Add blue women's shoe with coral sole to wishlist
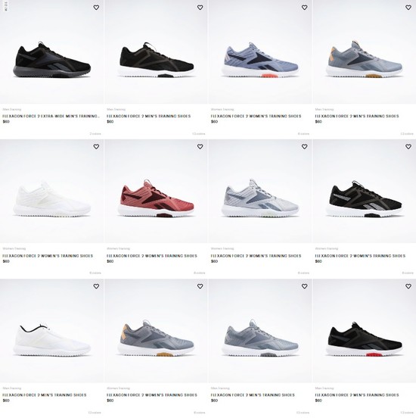This screenshot has height=418, width=416. (x=304, y=8)
